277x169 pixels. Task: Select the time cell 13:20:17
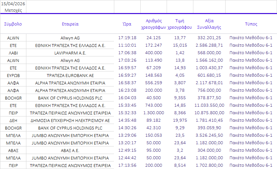[127, 143]
